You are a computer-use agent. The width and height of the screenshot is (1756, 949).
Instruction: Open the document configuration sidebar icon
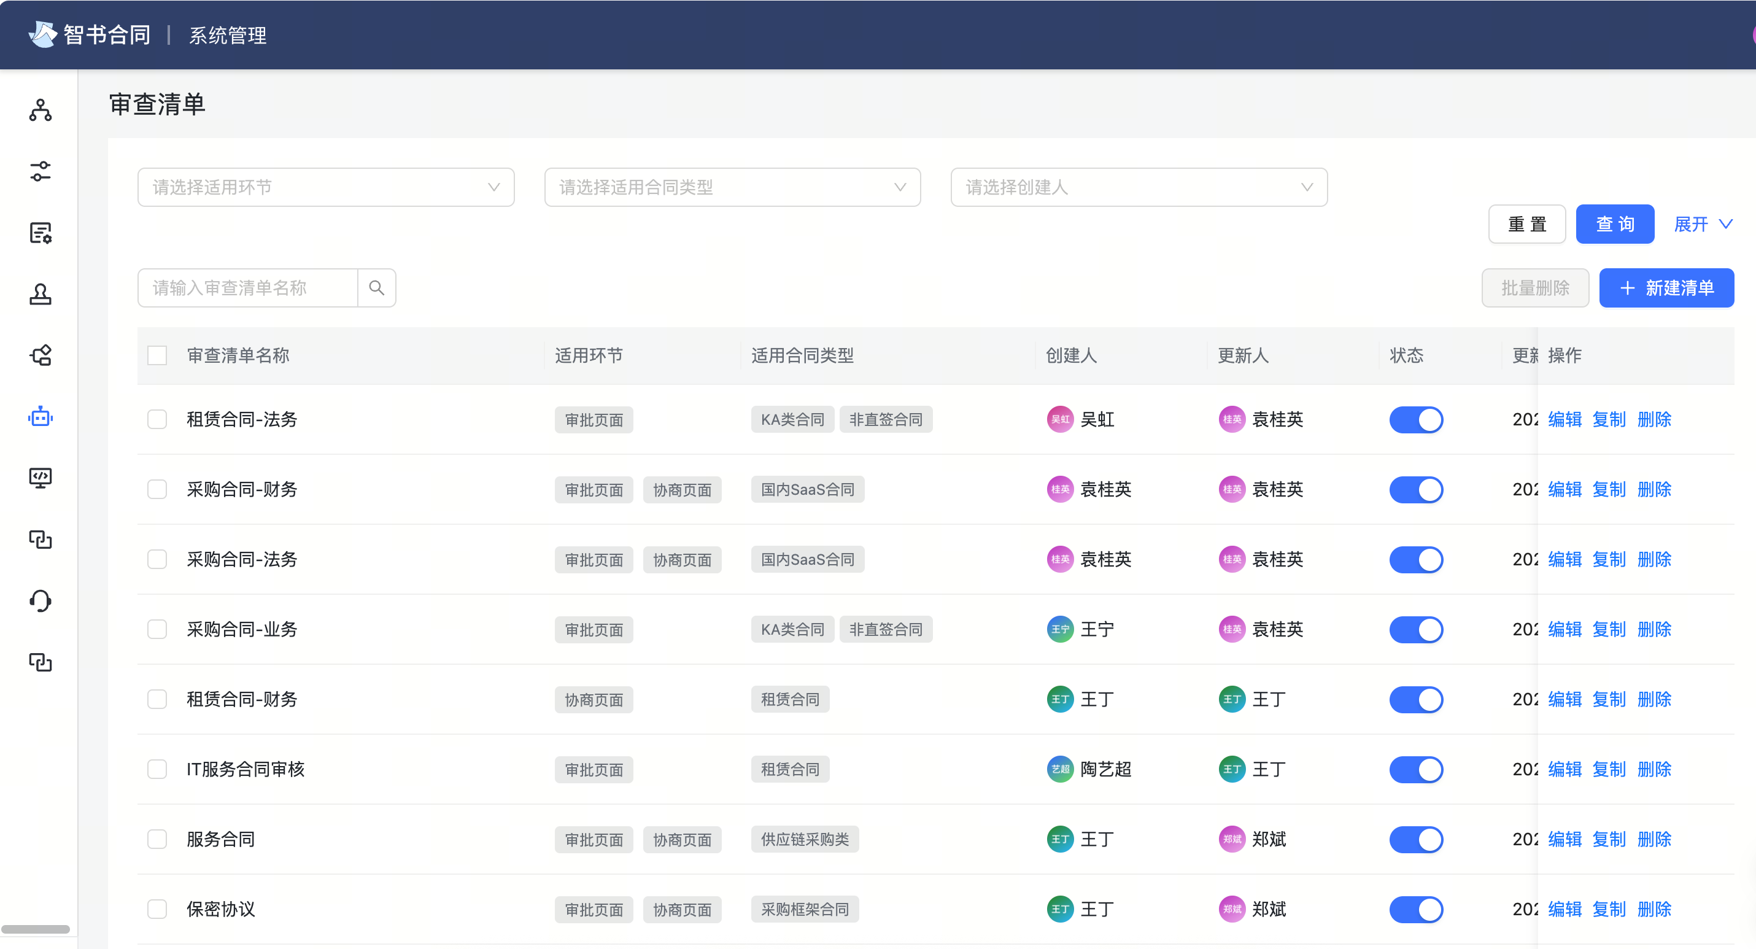(x=41, y=233)
